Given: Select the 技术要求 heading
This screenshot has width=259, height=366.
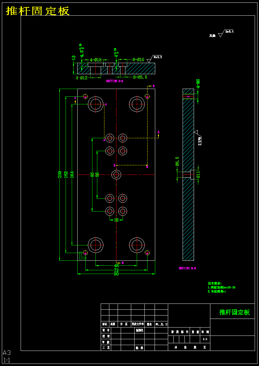Looking at the screenshot, I should 215,284.
